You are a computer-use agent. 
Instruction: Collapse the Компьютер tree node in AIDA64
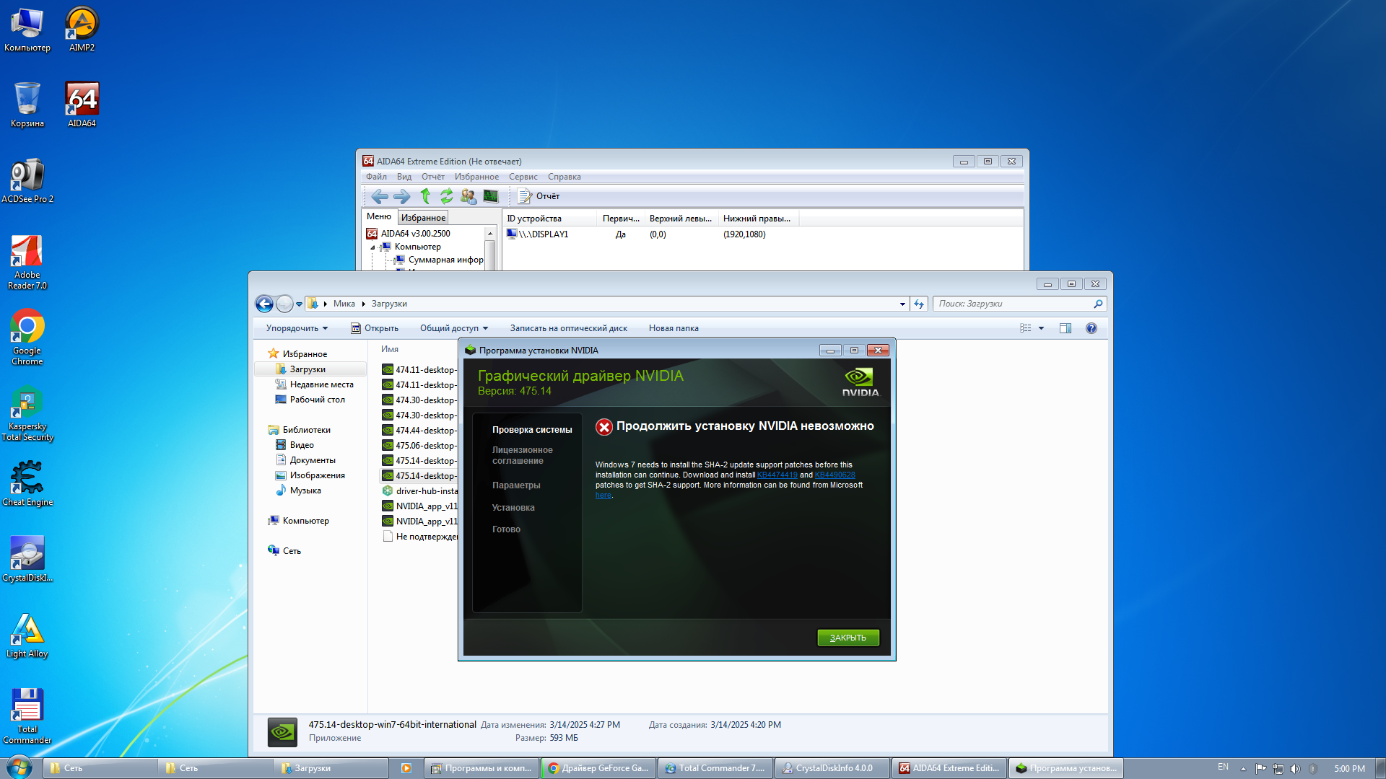tap(373, 247)
